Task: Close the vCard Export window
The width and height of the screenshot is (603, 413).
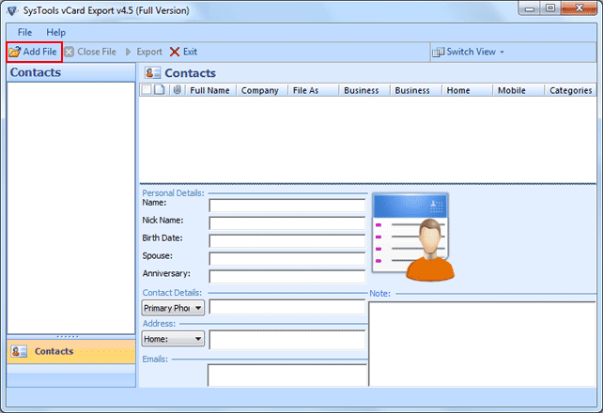Action: coord(580,8)
